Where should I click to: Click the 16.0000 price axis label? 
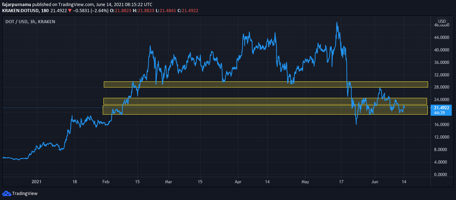pyautogui.click(x=441, y=125)
